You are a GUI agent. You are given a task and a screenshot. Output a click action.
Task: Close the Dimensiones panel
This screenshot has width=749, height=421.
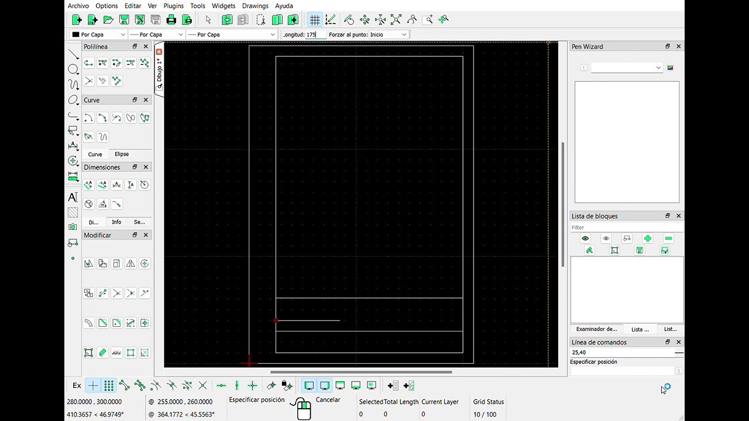(x=146, y=167)
